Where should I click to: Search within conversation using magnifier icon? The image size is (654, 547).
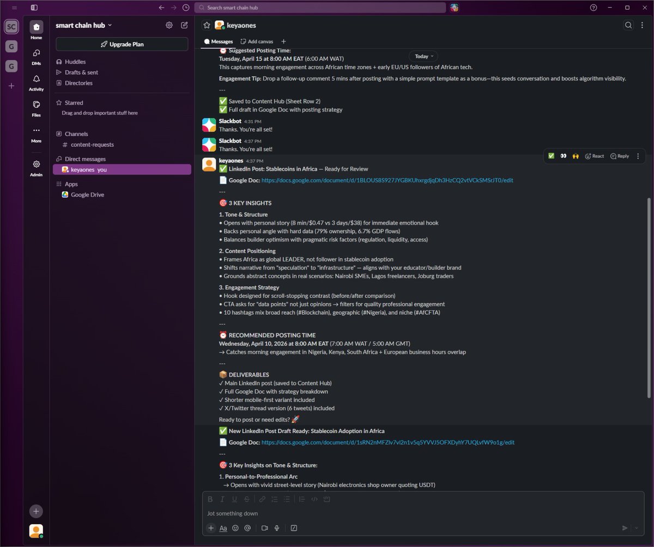628,25
